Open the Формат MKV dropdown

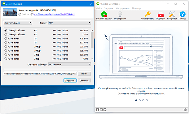pos(70,23)
